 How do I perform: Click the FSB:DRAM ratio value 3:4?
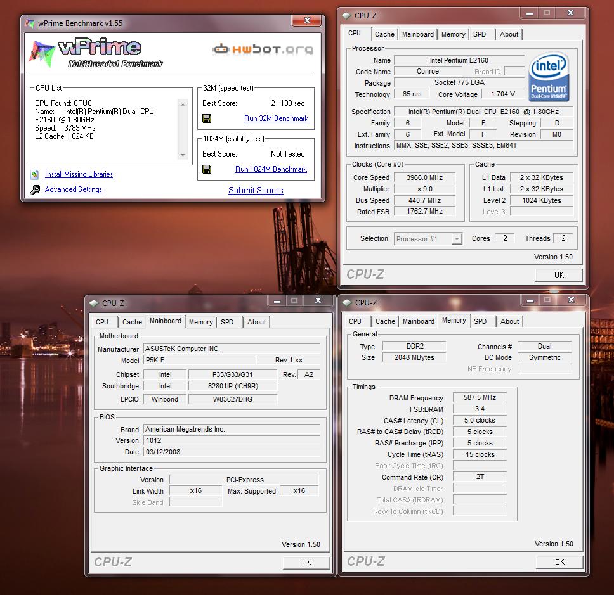[480, 409]
